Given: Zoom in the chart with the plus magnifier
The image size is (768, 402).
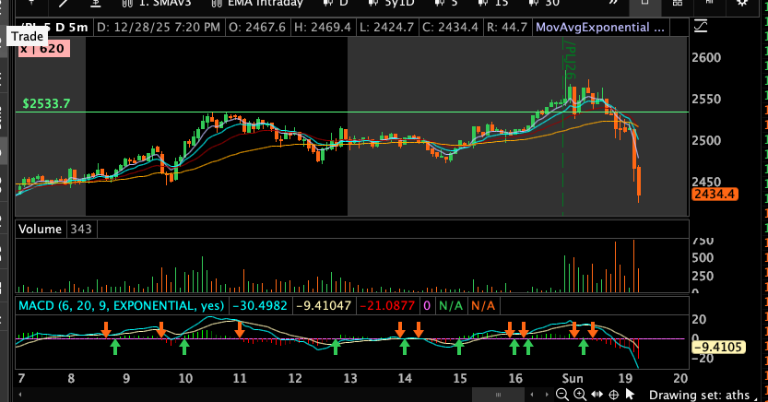Looking at the screenshot, I should pyautogui.click(x=579, y=395).
